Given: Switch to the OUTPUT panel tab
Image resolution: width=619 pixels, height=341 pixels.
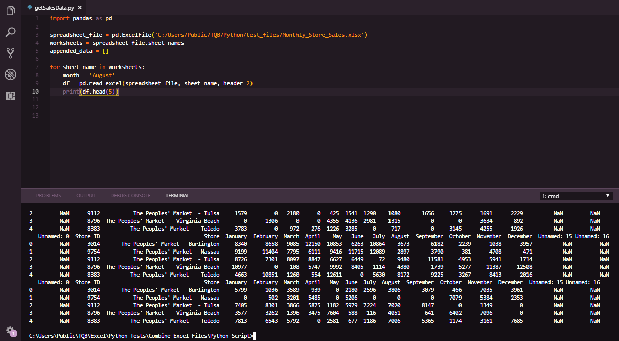Looking at the screenshot, I should [x=86, y=195].
